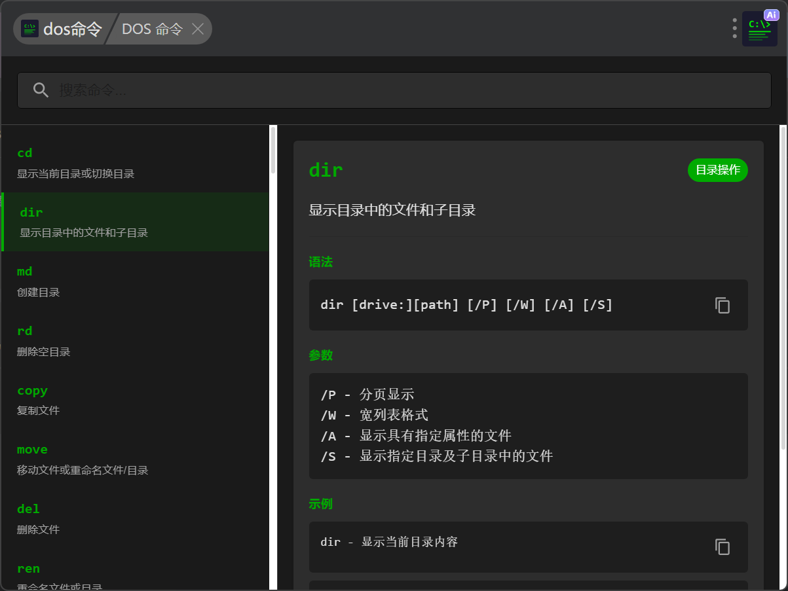Switch to the dos命令 tab
Viewport: 788px width, 591px height.
[x=72, y=29]
